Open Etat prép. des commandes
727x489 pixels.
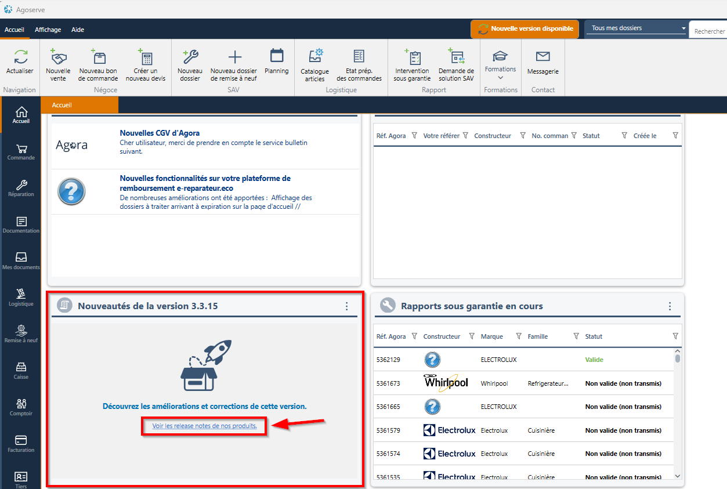pos(359,64)
